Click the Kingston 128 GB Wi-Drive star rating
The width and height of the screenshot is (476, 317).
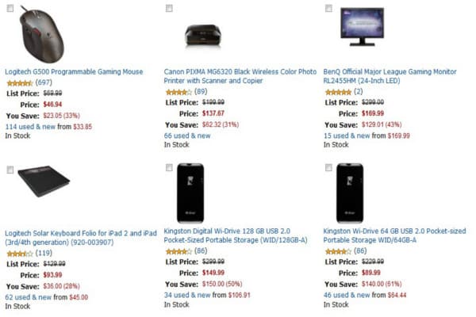[x=178, y=251]
